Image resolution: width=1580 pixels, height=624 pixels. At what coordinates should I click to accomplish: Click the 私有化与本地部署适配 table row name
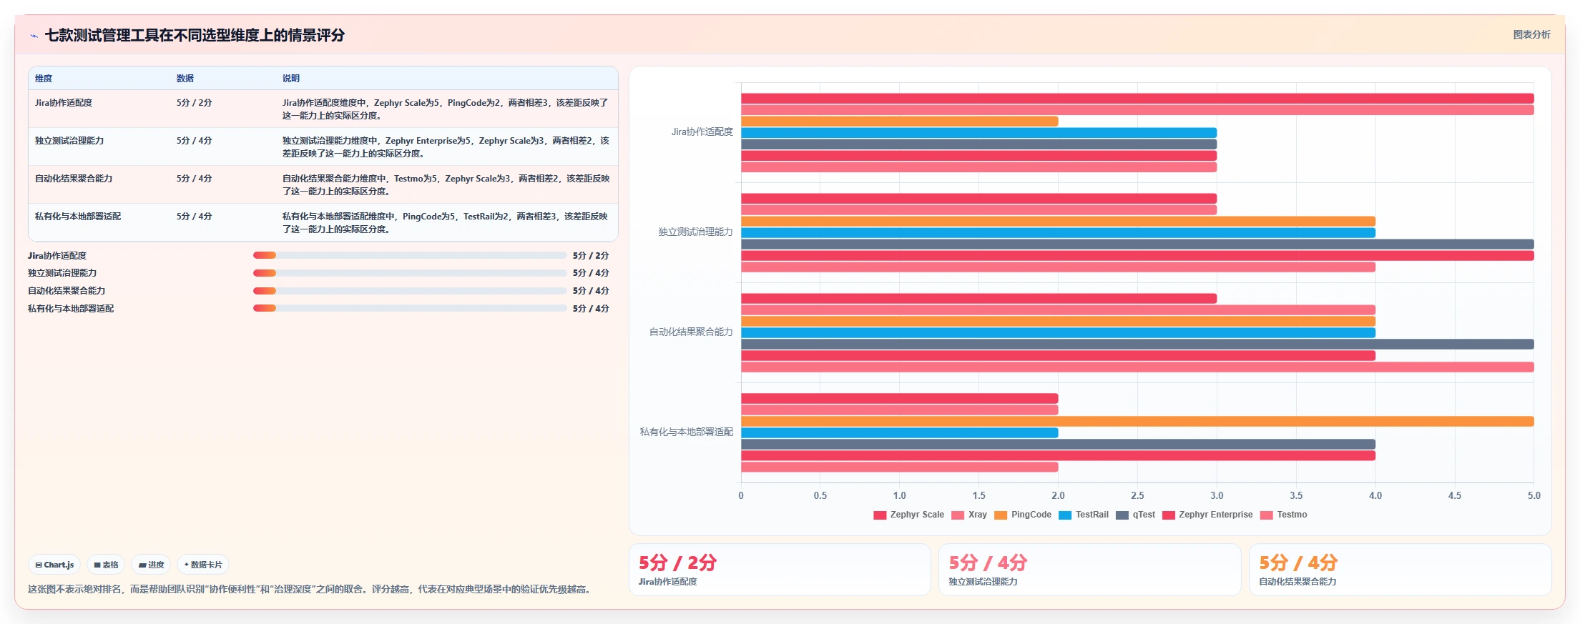[x=78, y=217]
